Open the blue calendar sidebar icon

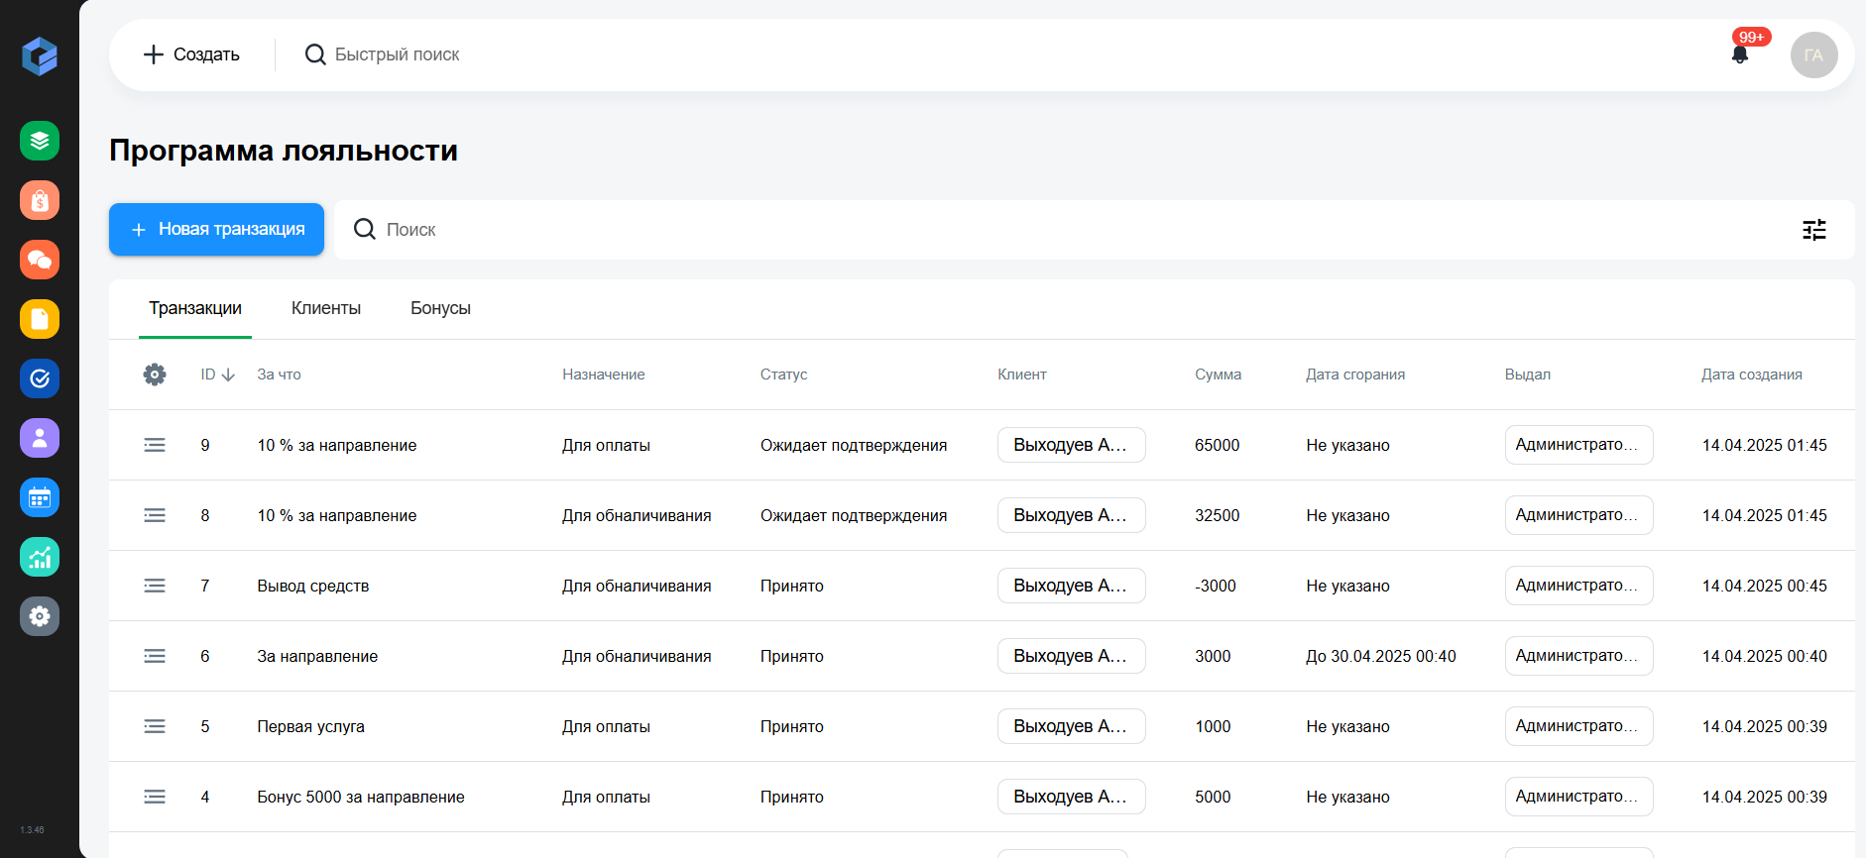click(40, 497)
